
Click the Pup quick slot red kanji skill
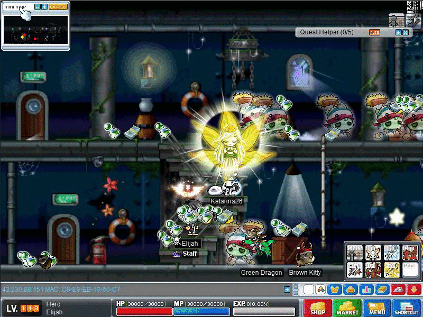(410, 253)
